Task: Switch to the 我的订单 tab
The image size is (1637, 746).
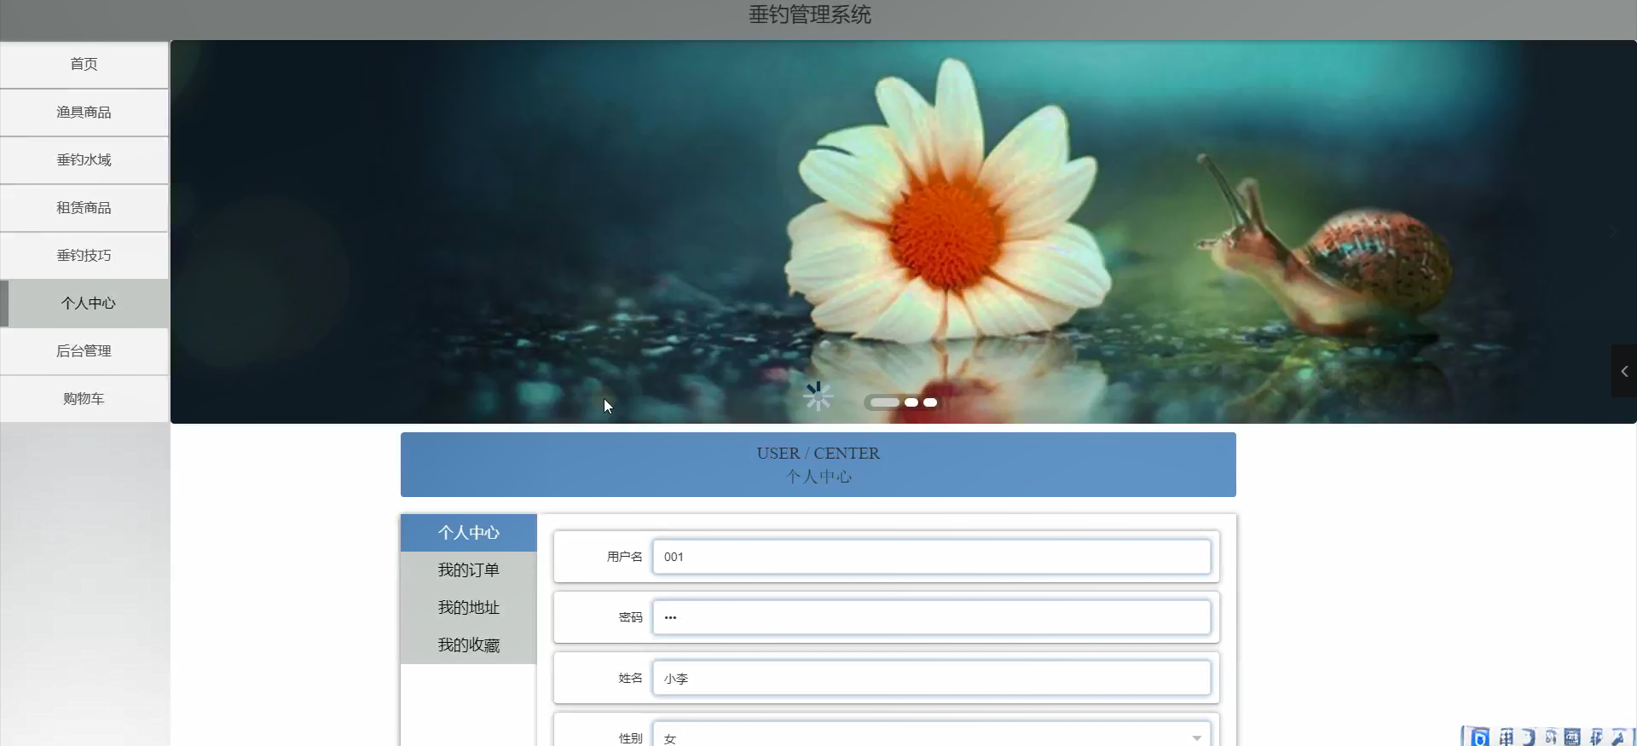Action: click(468, 570)
